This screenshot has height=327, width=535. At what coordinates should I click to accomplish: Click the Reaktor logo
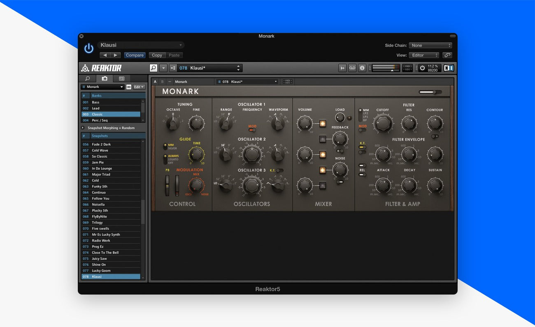(101, 68)
